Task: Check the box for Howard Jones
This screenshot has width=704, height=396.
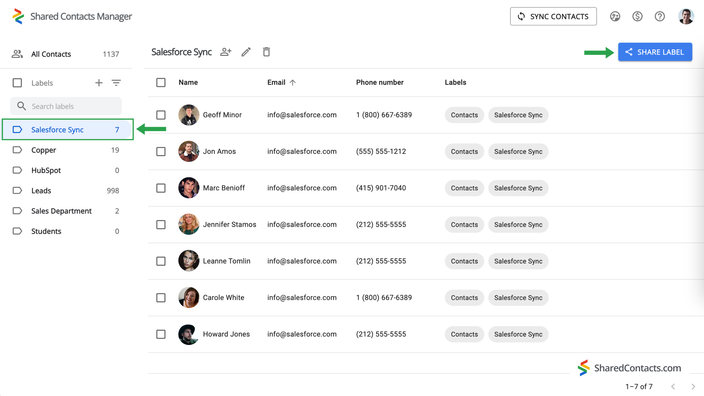Action: pos(161,334)
